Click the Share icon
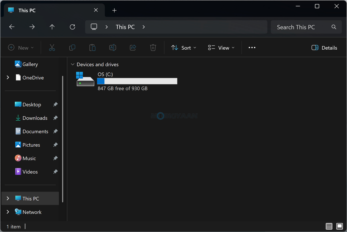The width and height of the screenshot is (347, 232). (x=133, y=48)
